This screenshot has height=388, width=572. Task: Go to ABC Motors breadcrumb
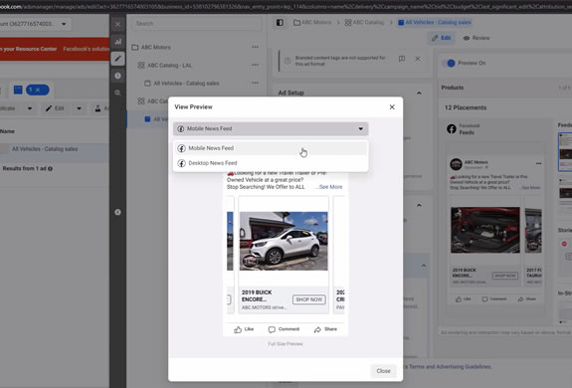[312, 23]
